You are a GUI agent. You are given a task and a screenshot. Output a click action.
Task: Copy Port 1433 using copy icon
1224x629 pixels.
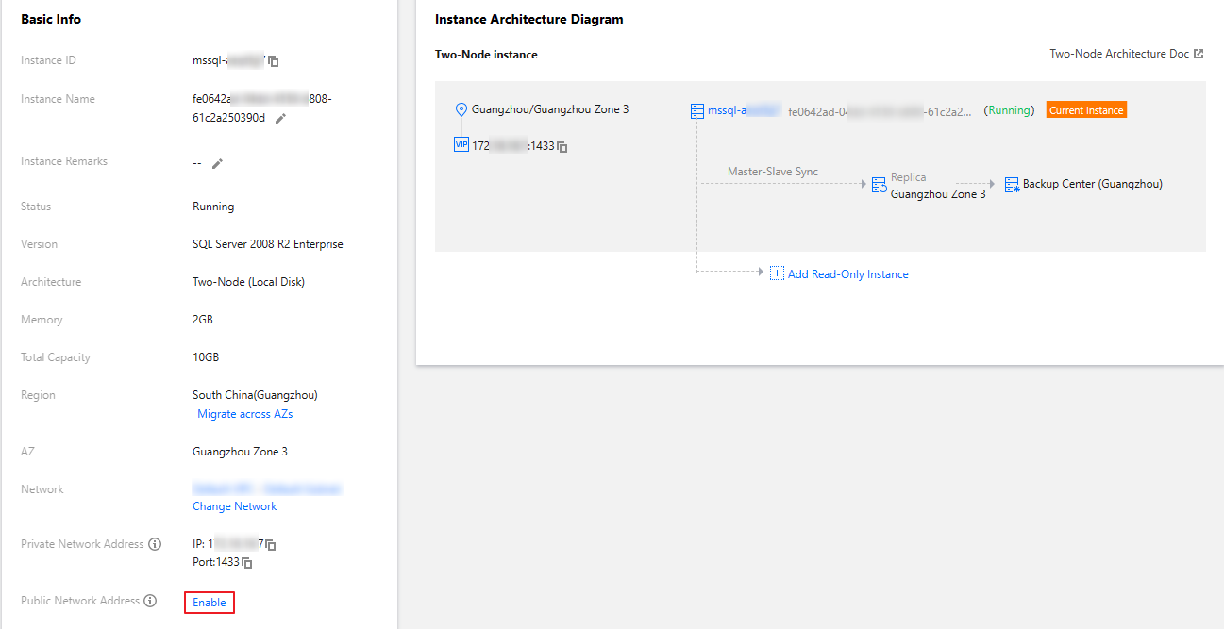pos(247,562)
